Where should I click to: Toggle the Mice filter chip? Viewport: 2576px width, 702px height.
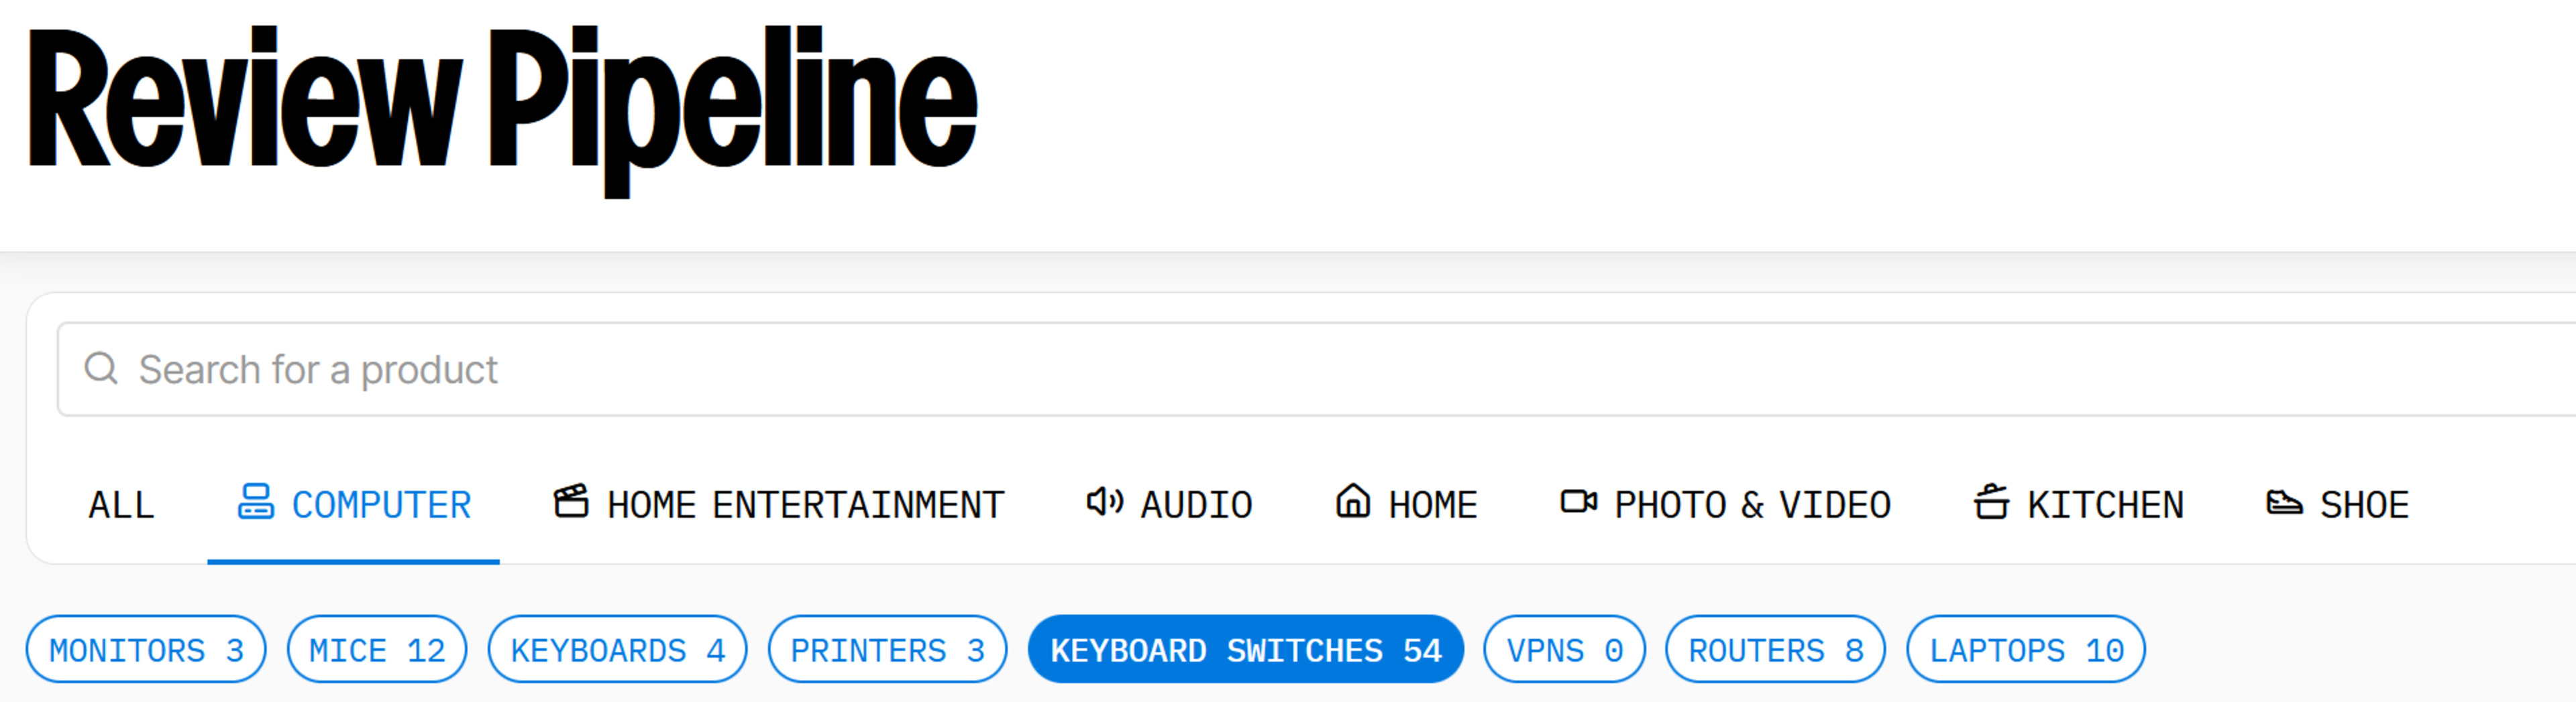[377, 650]
